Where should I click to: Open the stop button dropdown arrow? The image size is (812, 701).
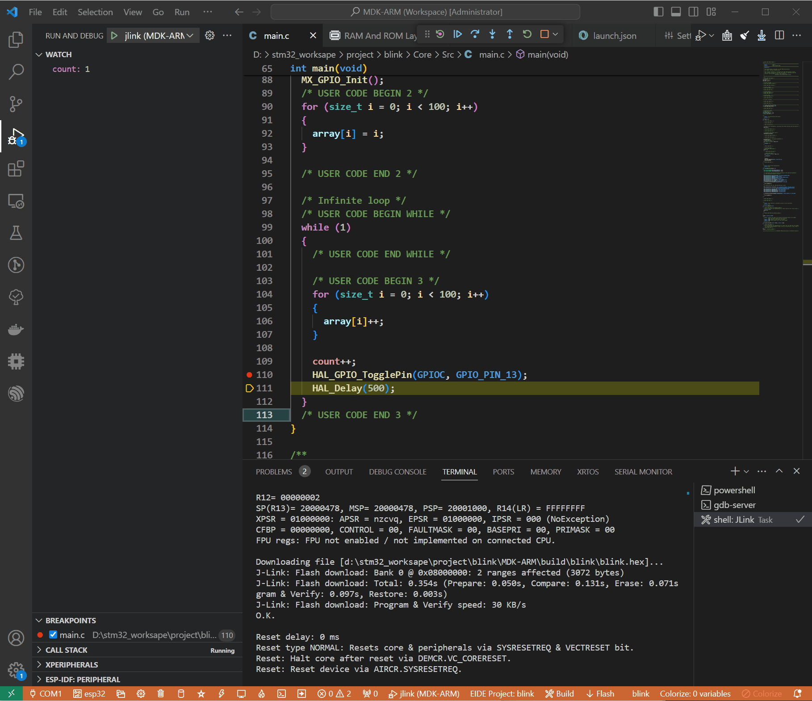point(555,34)
